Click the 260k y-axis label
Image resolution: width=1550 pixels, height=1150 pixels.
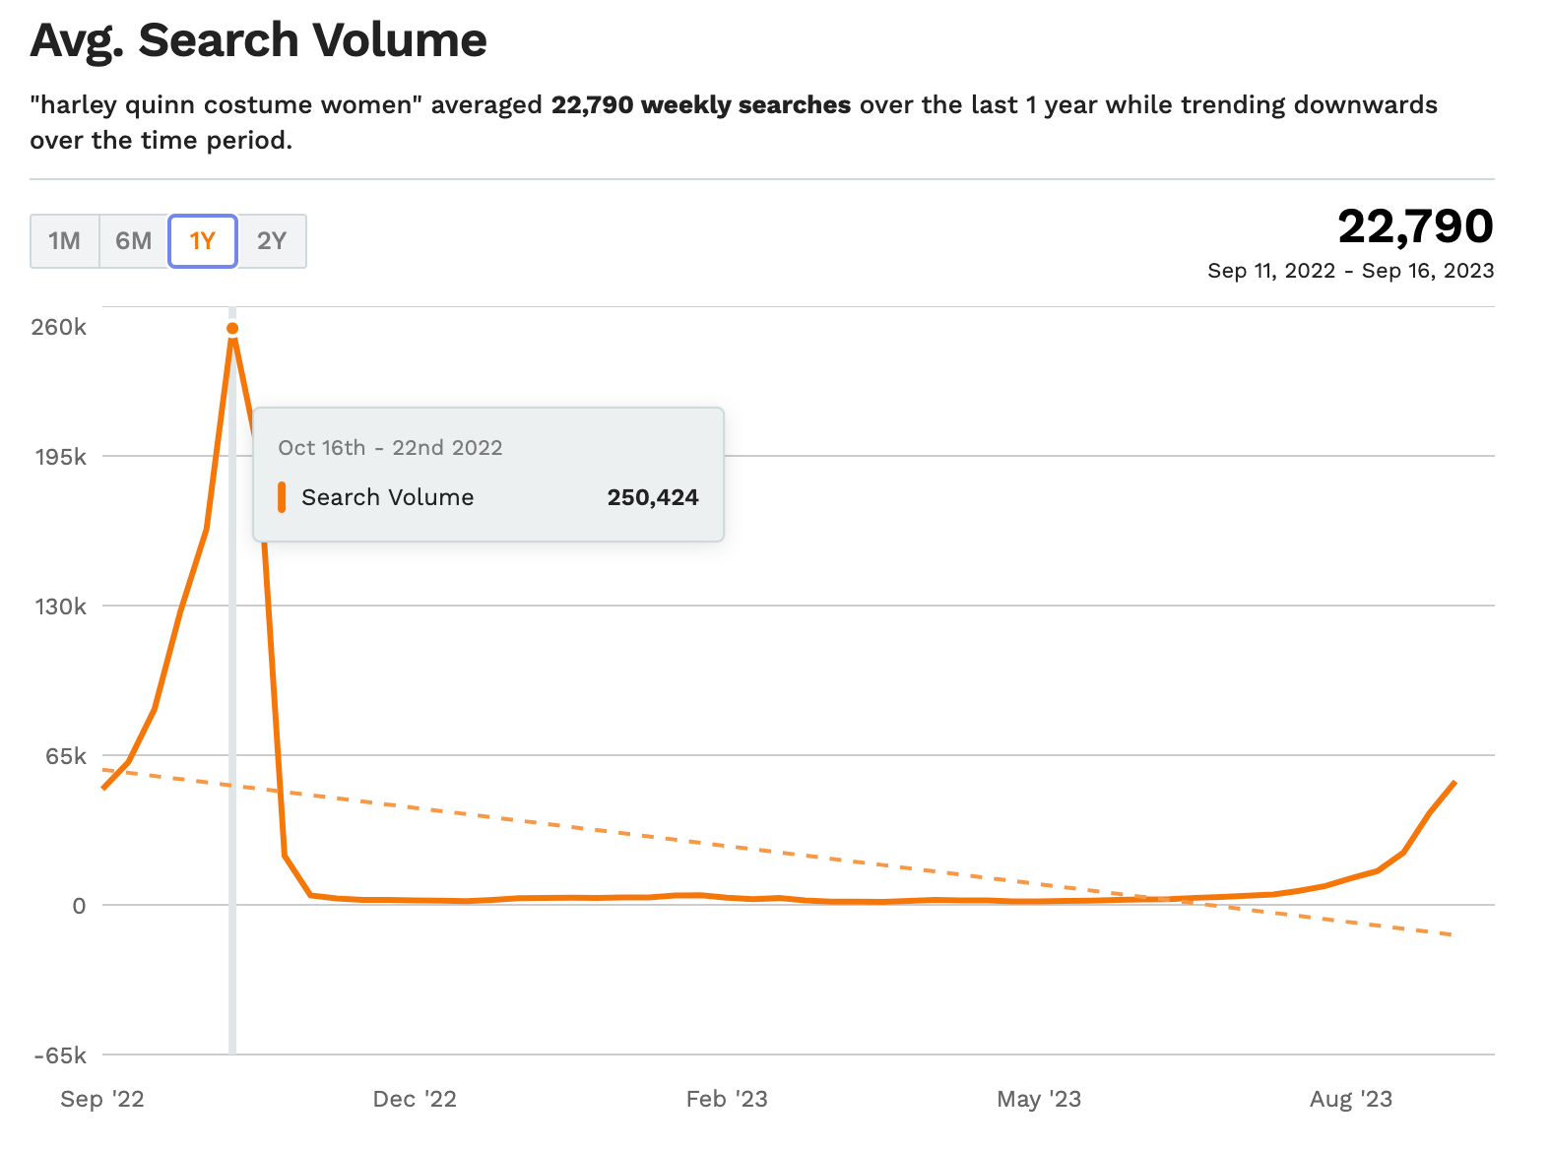pyautogui.click(x=59, y=327)
